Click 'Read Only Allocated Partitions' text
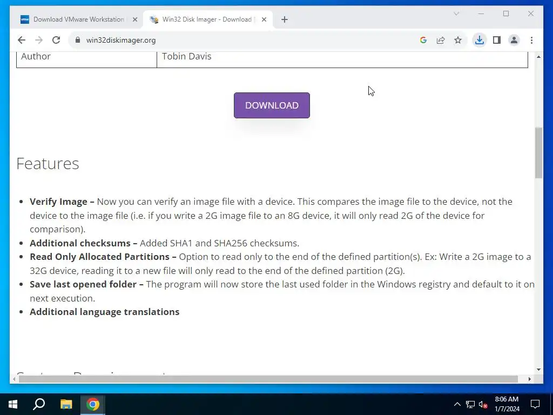 click(x=99, y=257)
